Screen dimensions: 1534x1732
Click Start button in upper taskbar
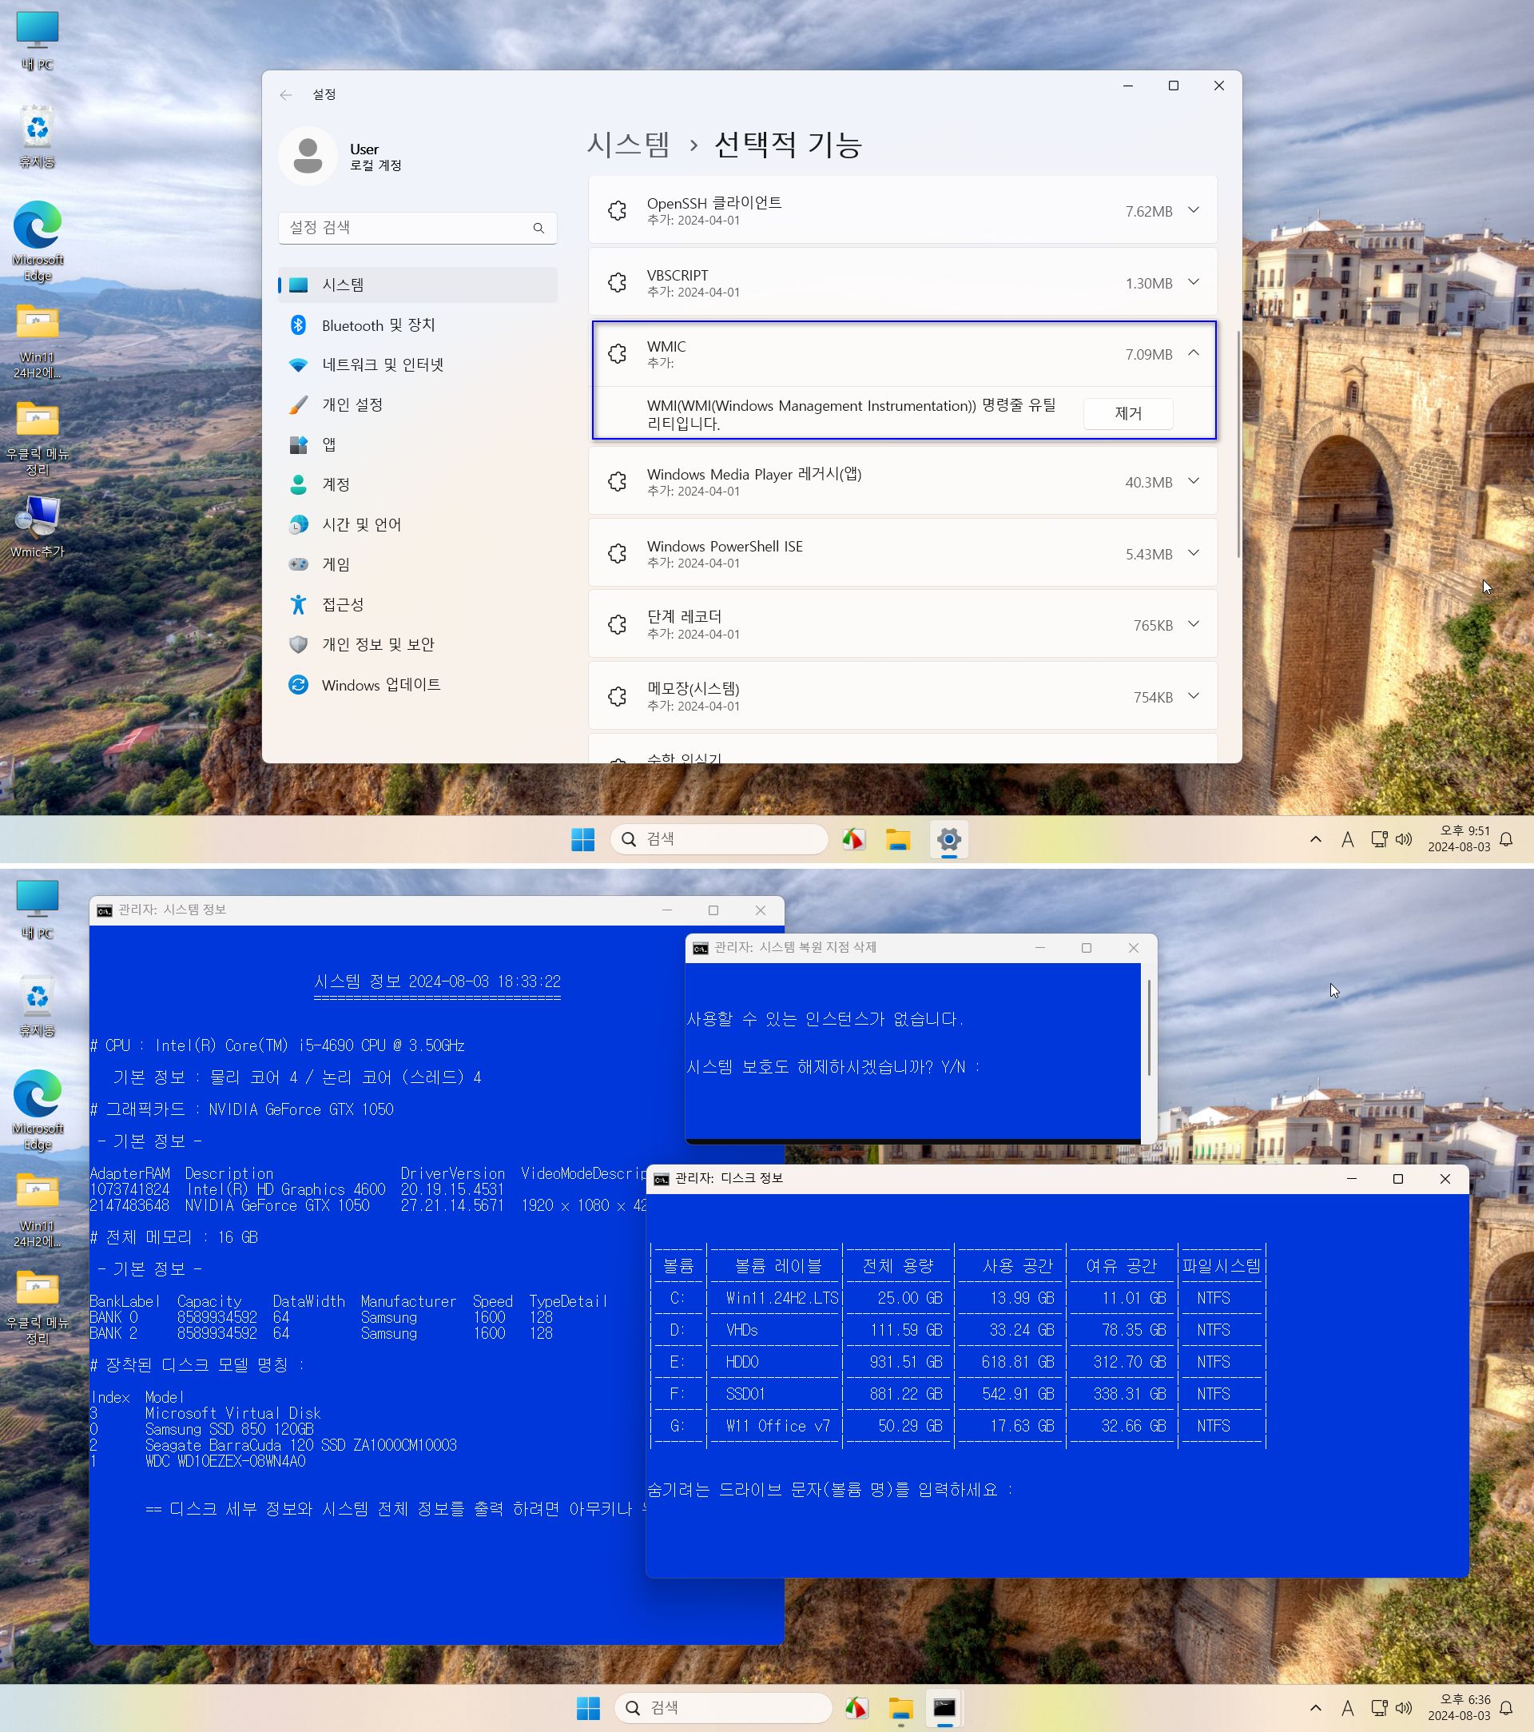click(x=582, y=840)
